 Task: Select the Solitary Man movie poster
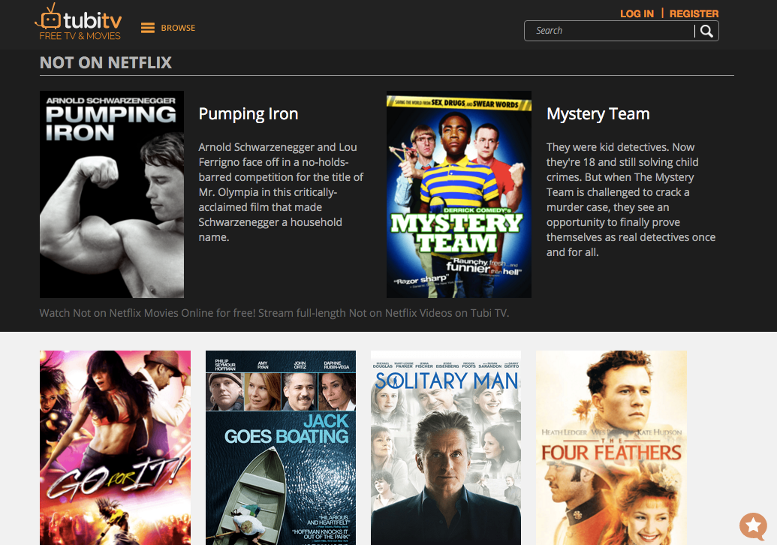446,448
